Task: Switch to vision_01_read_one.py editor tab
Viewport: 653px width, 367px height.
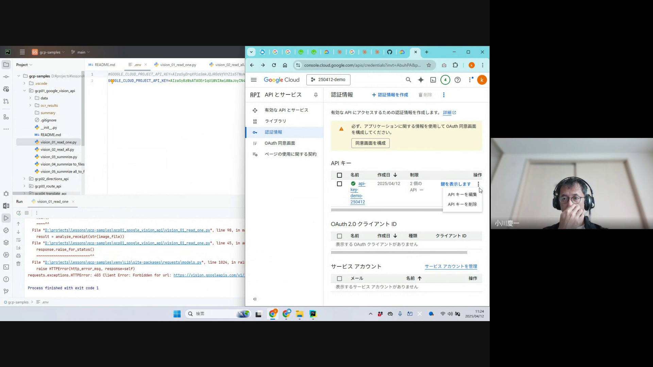Action: [178, 65]
